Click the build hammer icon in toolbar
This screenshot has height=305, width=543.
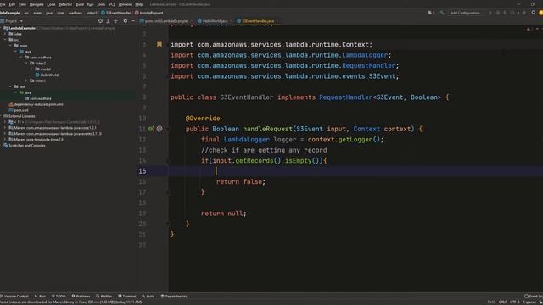[442, 13]
